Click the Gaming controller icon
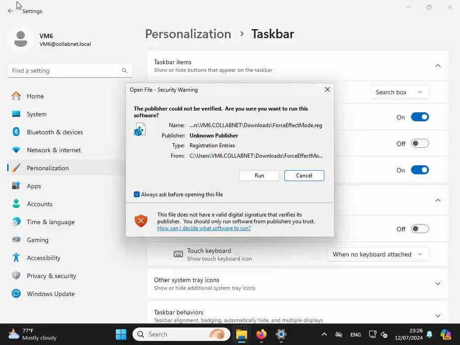The height and width of the screenshot is (345, 460). [x=16, y=239]
